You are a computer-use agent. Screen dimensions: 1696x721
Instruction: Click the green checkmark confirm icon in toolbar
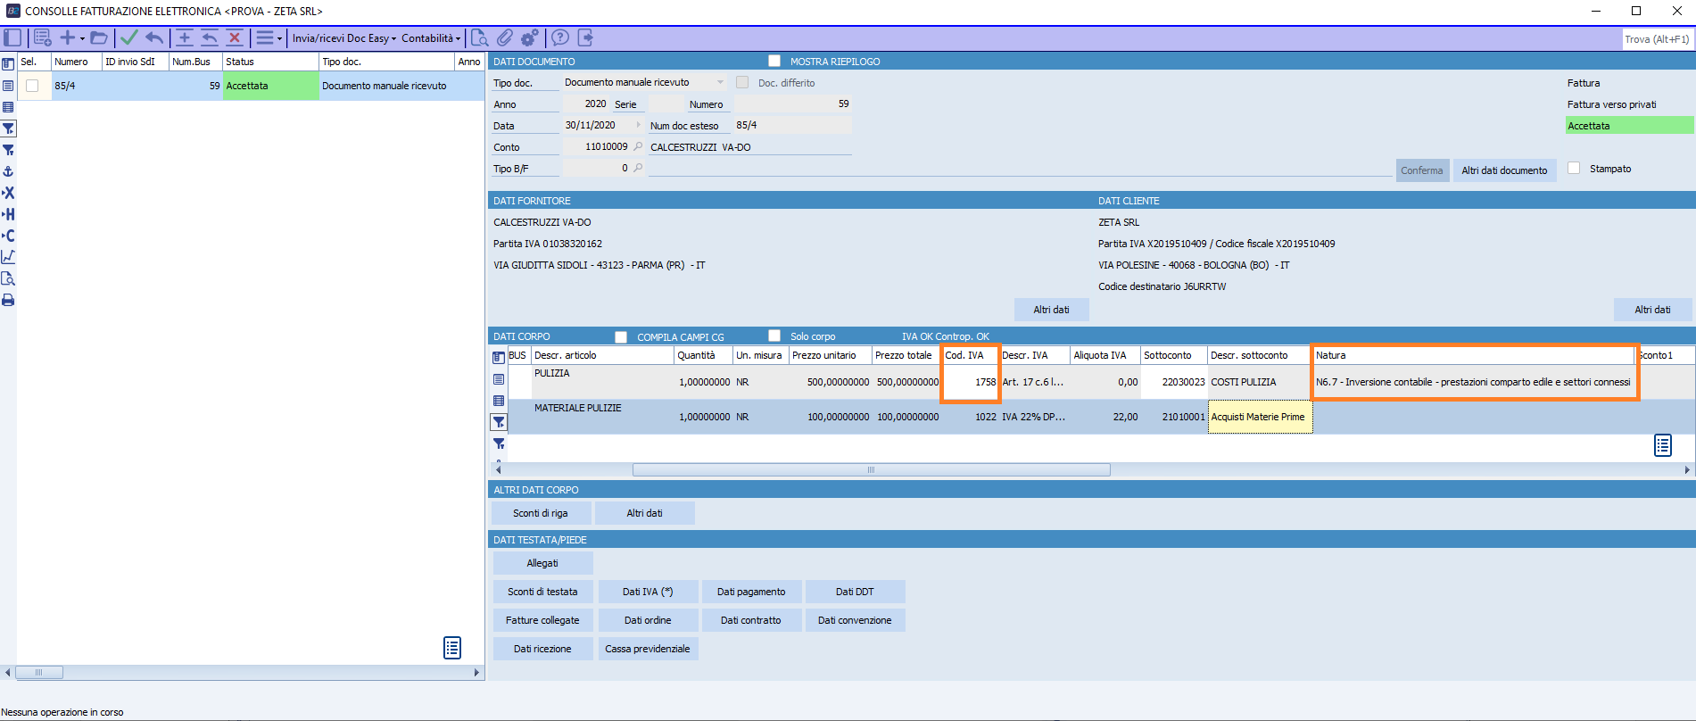click(129, 37)
